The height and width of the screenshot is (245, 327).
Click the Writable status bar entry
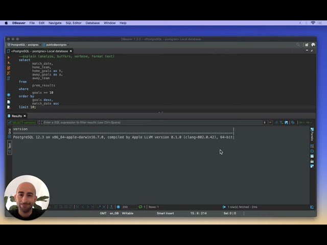(127, 213)
